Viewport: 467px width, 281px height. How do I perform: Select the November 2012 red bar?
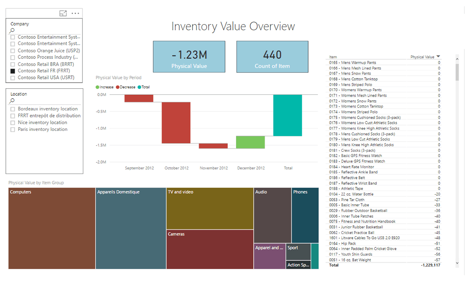coord(213,146)
